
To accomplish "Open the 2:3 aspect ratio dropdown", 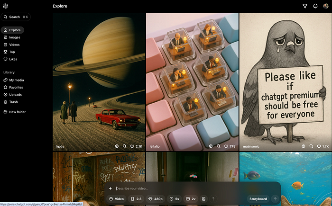I will (x=137, y=199).
